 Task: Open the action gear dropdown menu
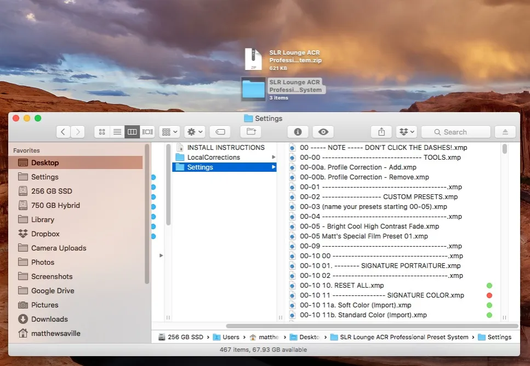194,131
